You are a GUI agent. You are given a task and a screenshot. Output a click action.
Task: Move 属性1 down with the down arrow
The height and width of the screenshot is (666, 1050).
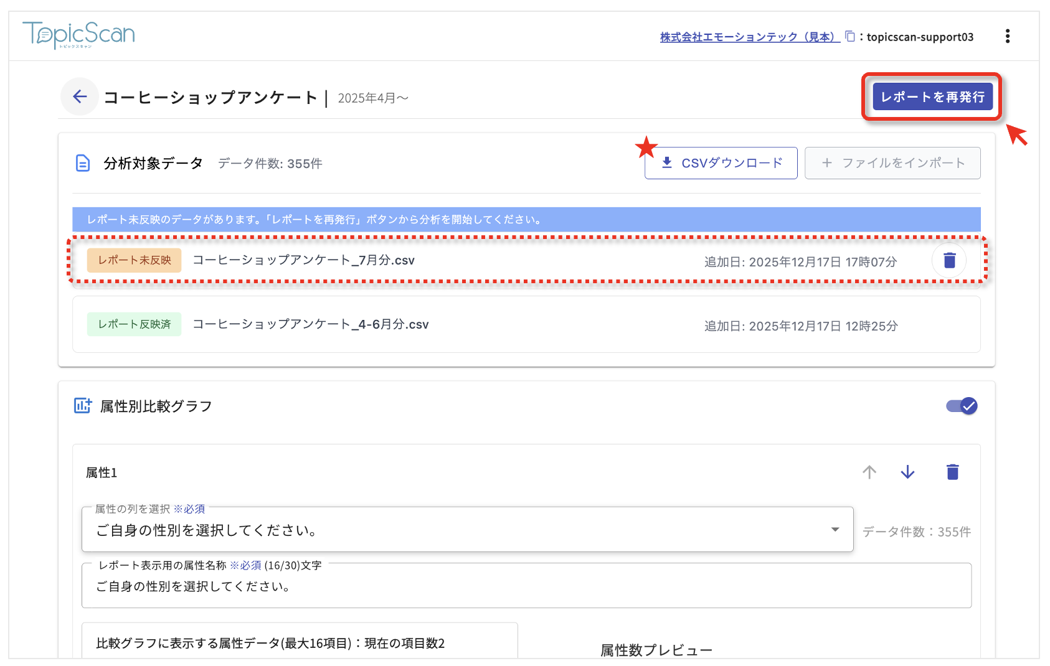[907, 472]
